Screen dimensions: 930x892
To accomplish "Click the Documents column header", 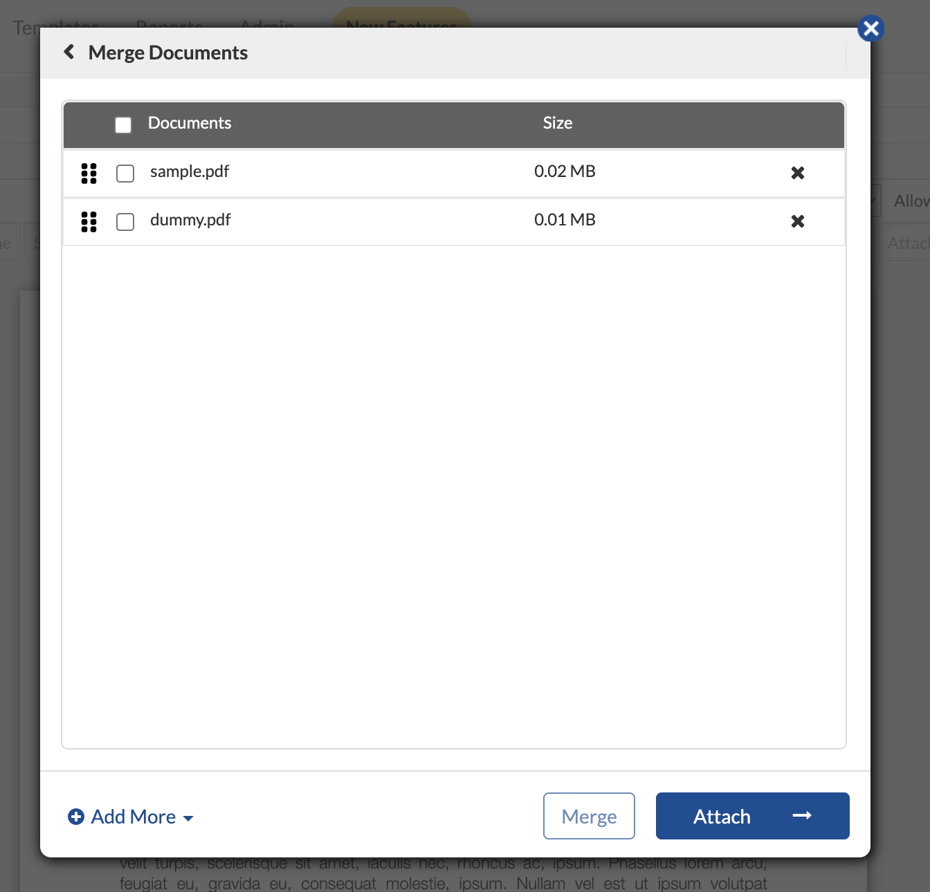I will pos(190,123).
